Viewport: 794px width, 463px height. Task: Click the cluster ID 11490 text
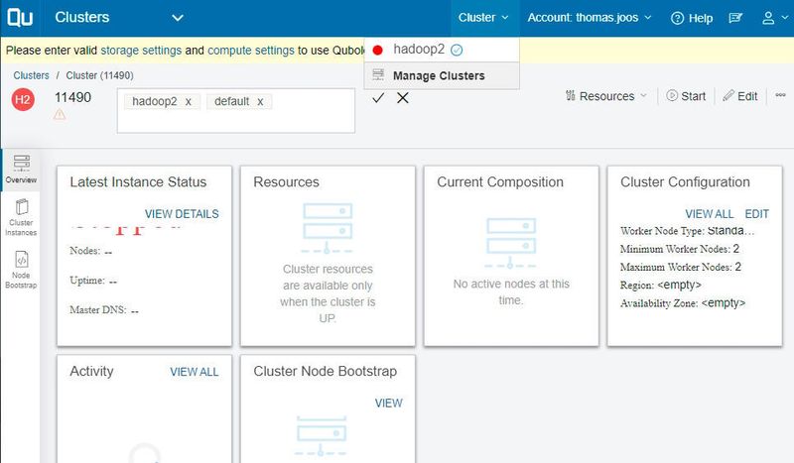tap(72, 97)
